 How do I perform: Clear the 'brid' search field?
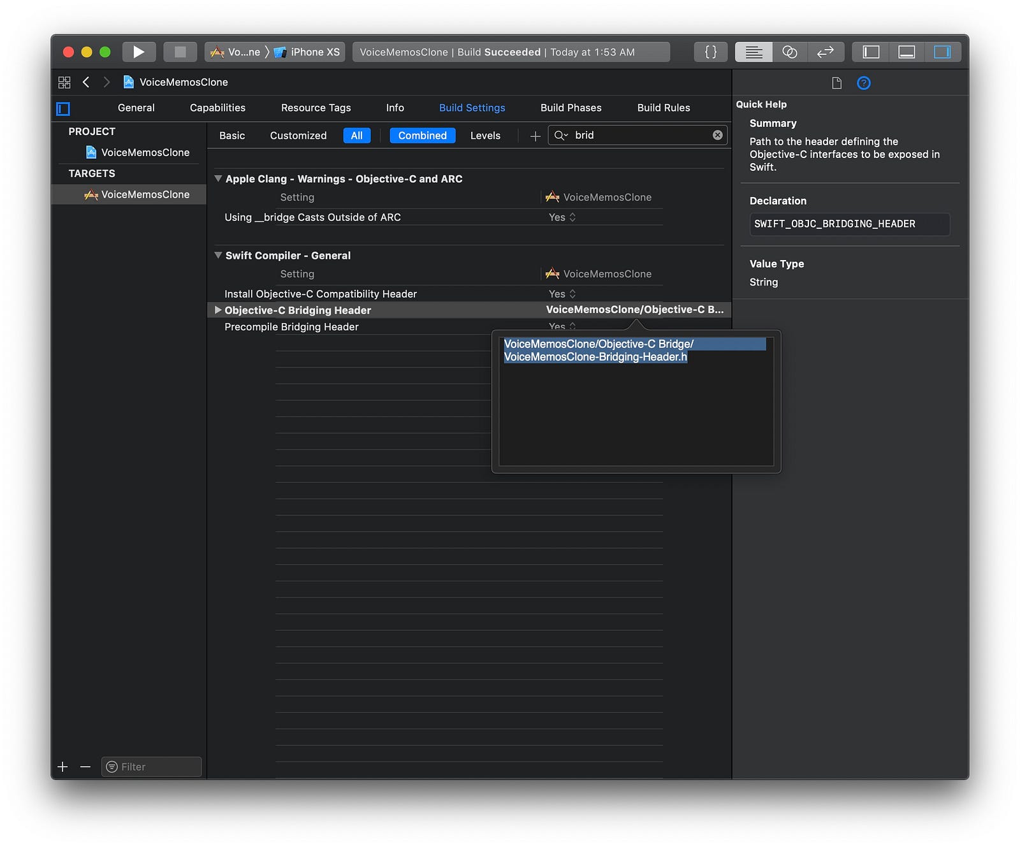click(x=718, y=135)
